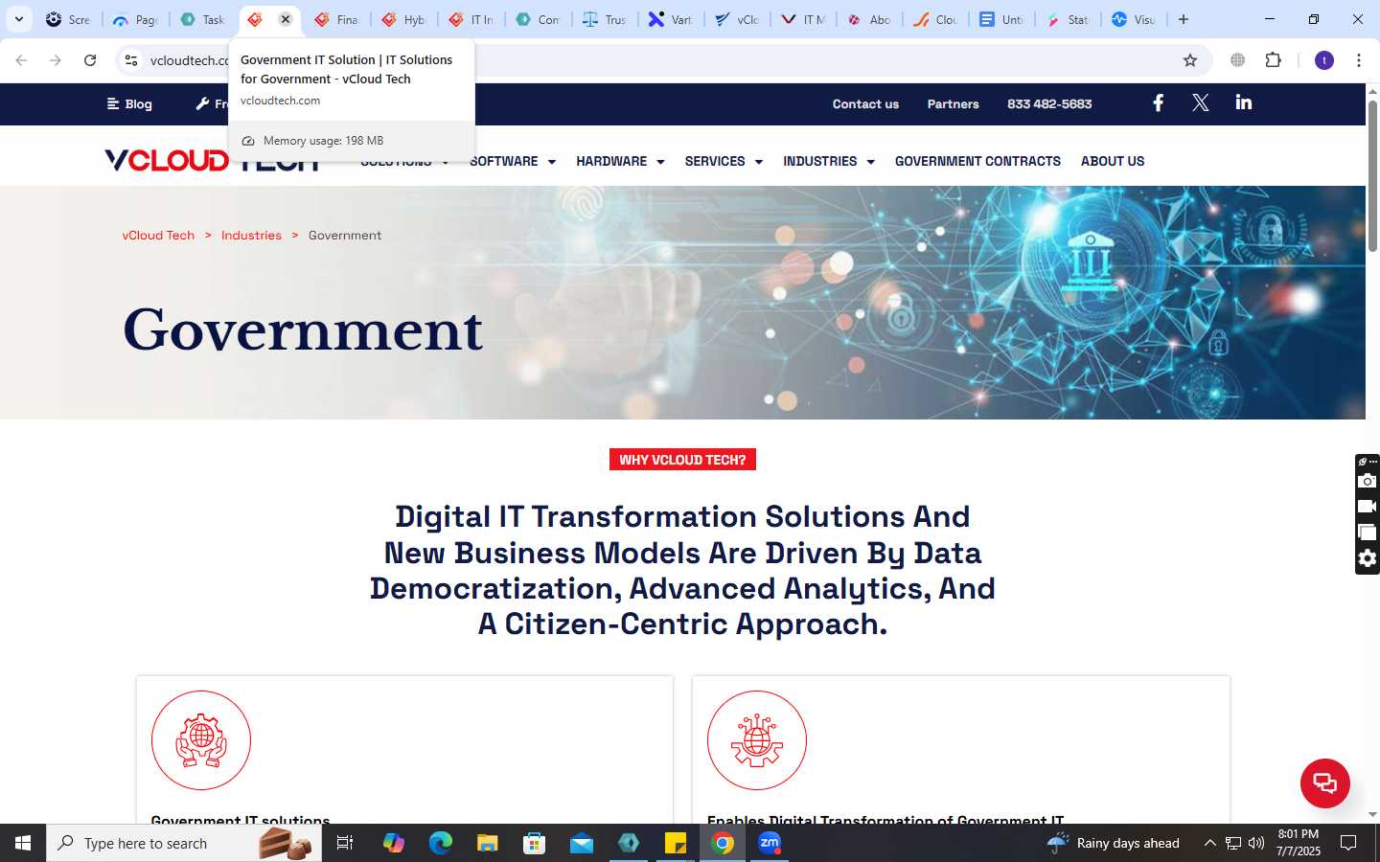Switch to the Trus browser tab
The height and width of the screenshot is (862, 1380).
(604, 19)
